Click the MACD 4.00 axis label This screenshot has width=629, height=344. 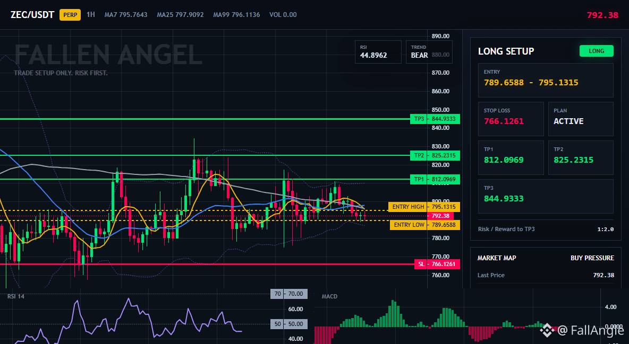[x=610, y=307]
